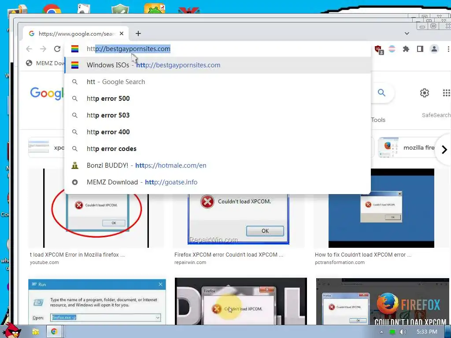Open the search Tools option
The image size is (451, 338).
coord(378,120)
